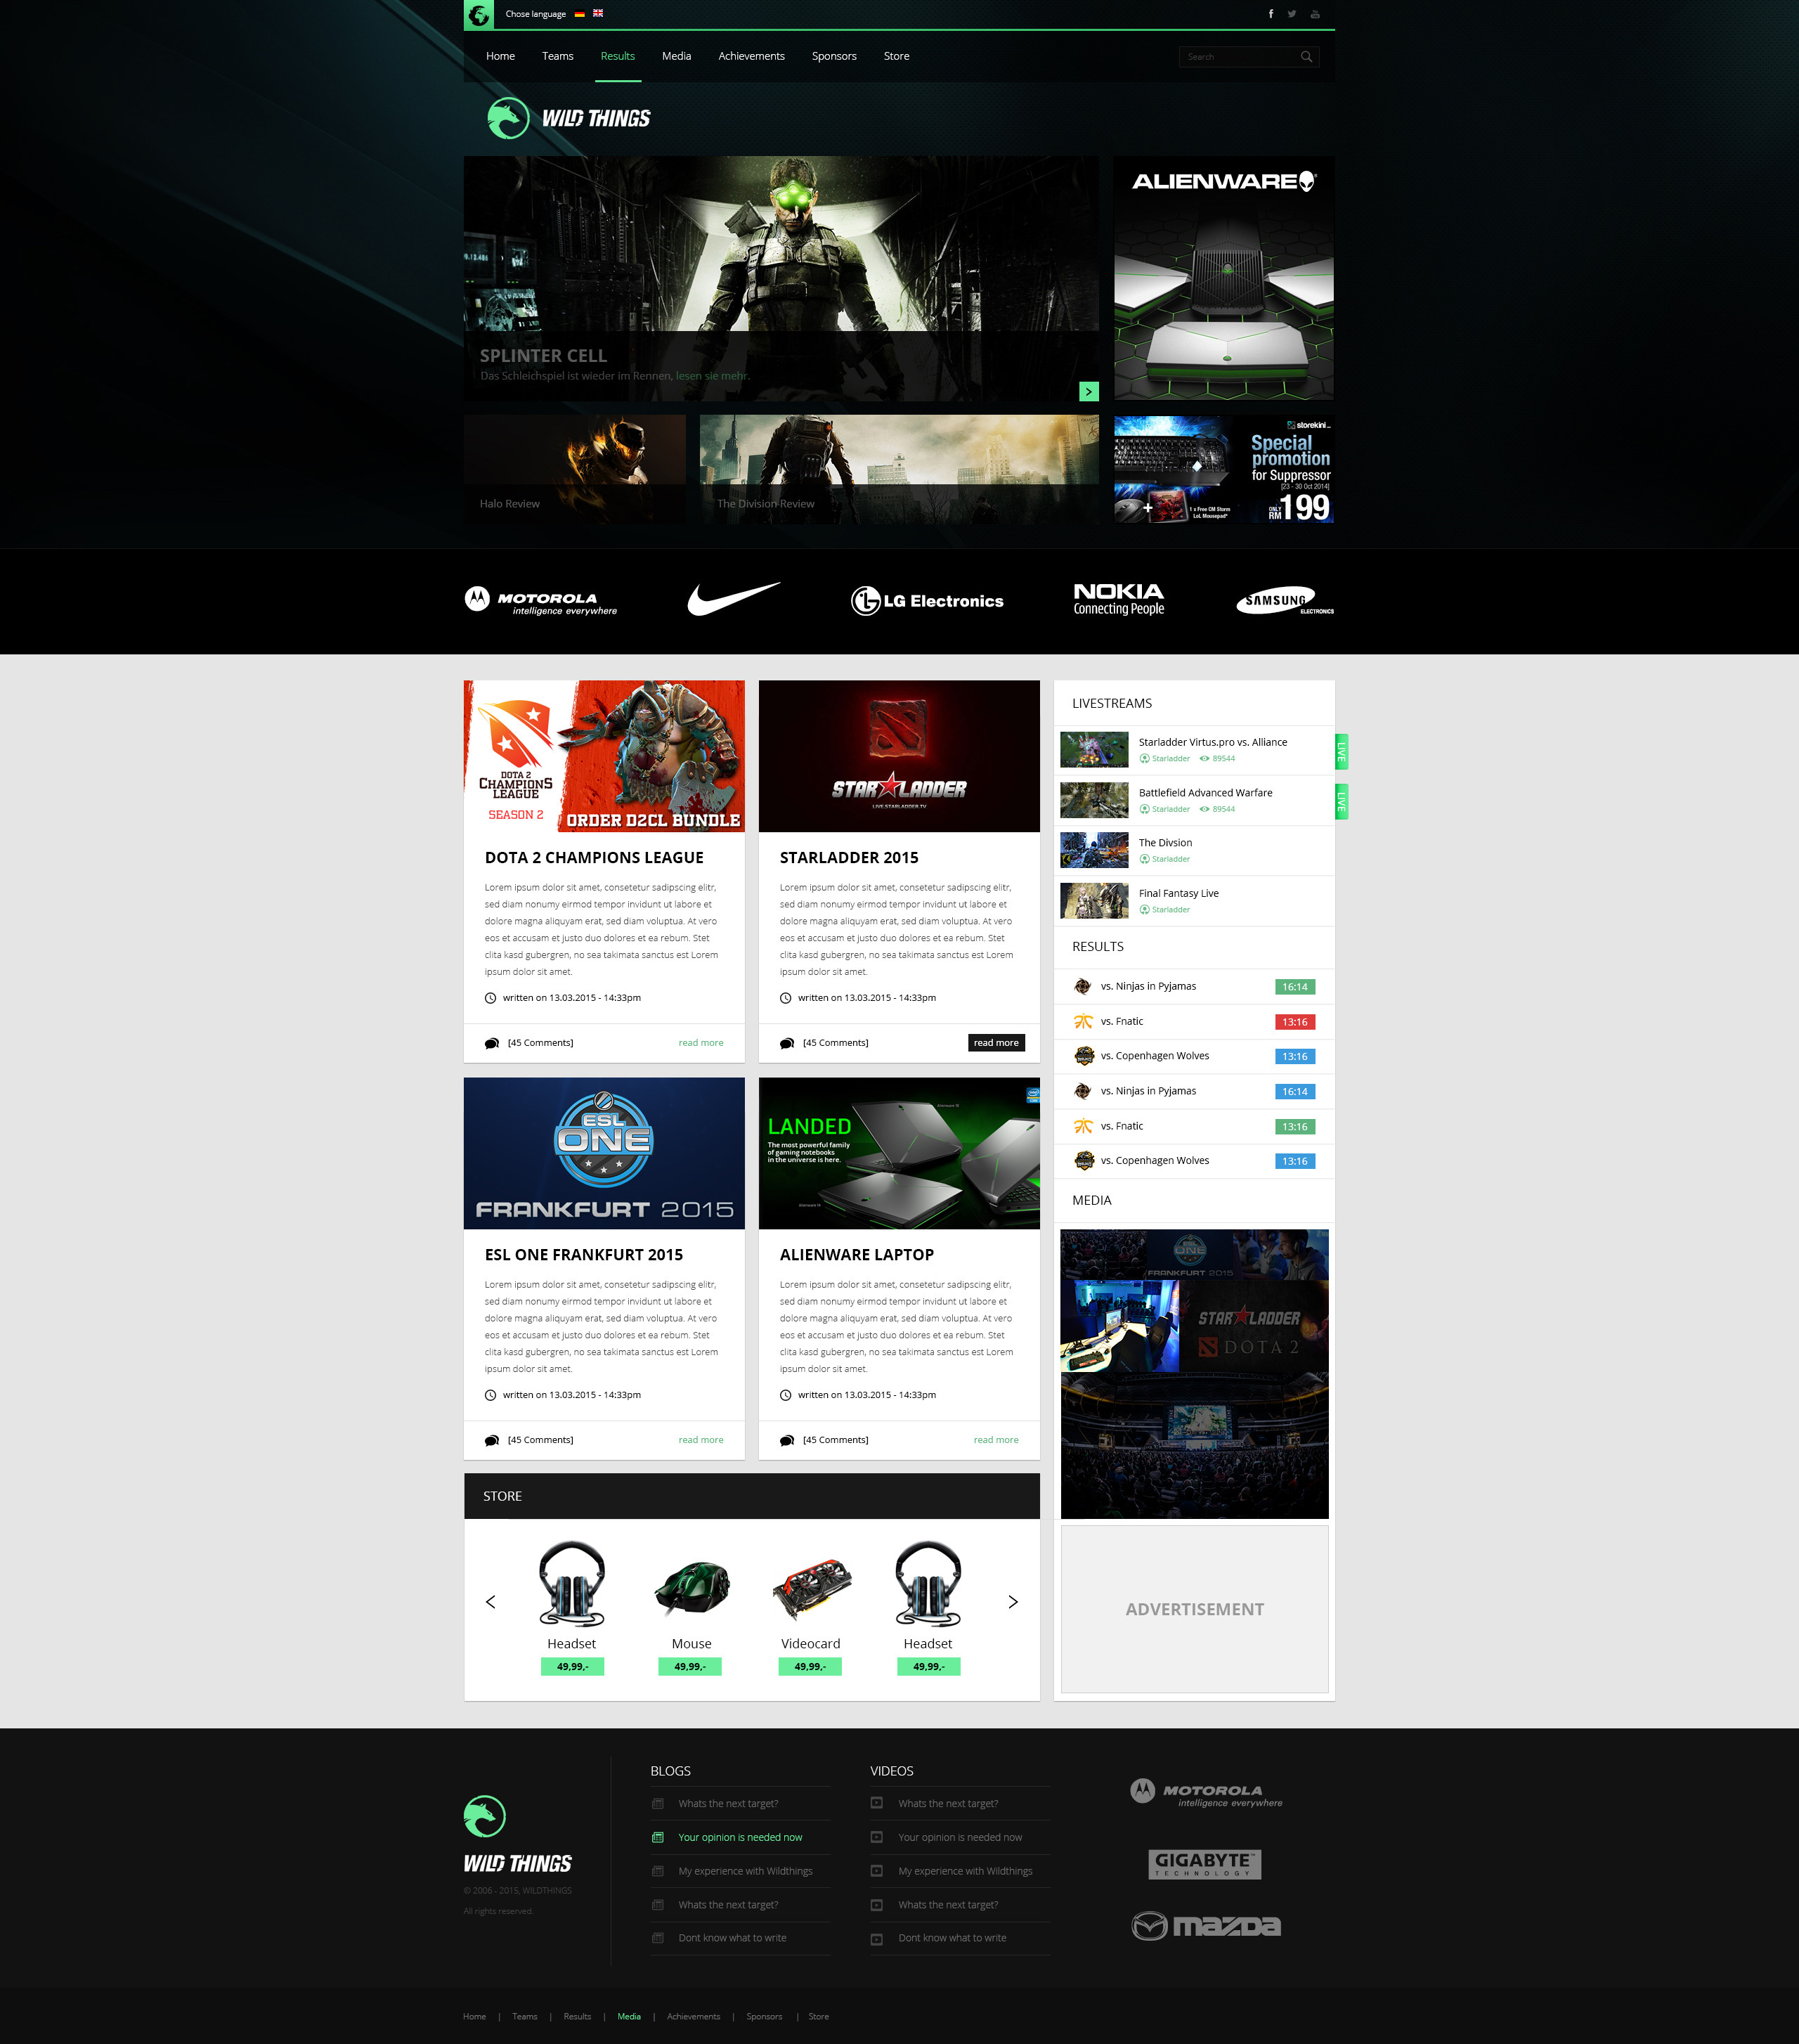Viewport: 1799px width, 2044px height.
Task: Click read more on ESL One Frankfurt 2015
Action: point(701,1440)
